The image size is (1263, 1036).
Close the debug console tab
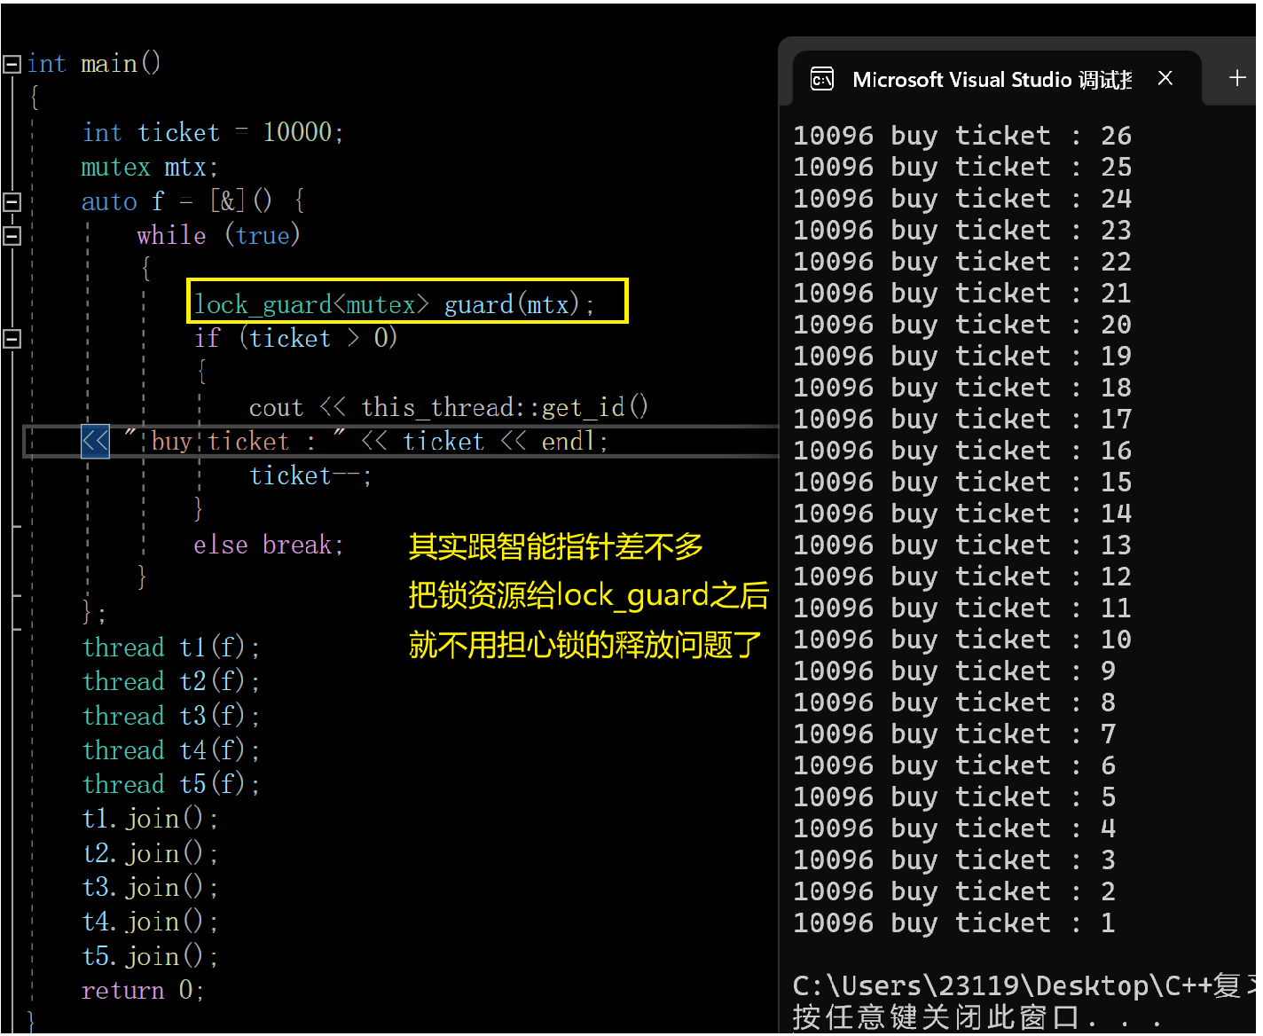(1165, 79)
